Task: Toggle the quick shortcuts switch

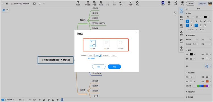Action: pos(4,100)
